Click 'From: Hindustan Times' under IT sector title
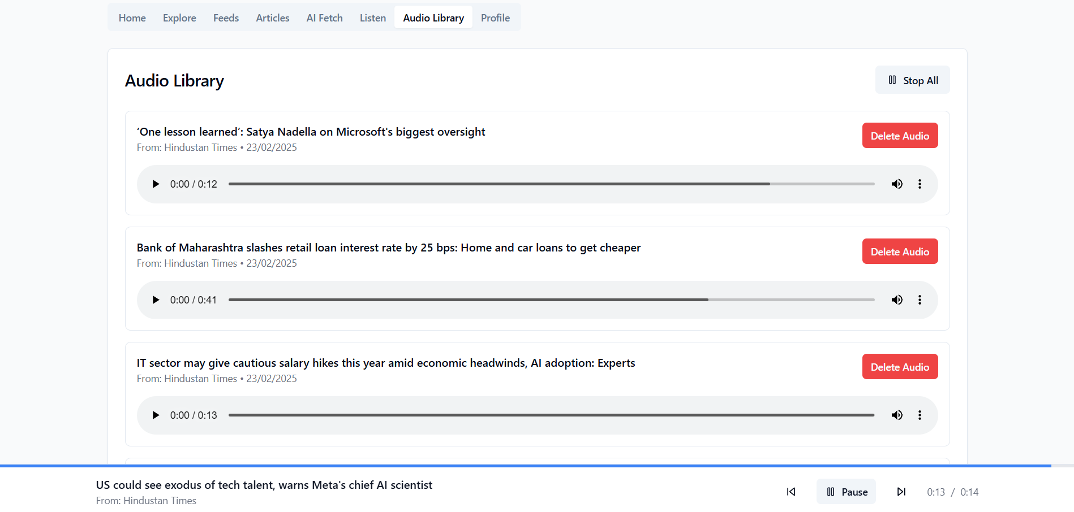Image resolution: width=1074 pixels, height=512 pixels. tap(187, 379)
